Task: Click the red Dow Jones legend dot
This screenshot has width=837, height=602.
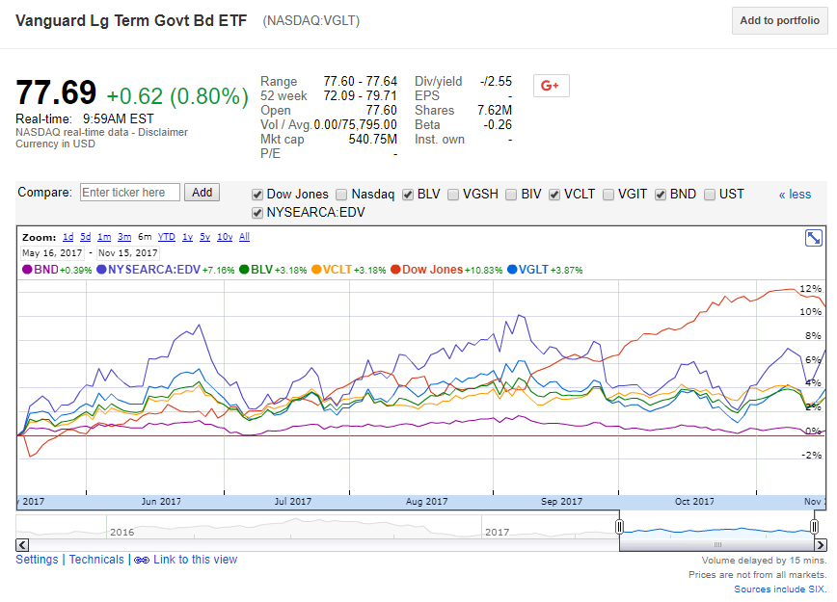Action: [x=395, y=270]
